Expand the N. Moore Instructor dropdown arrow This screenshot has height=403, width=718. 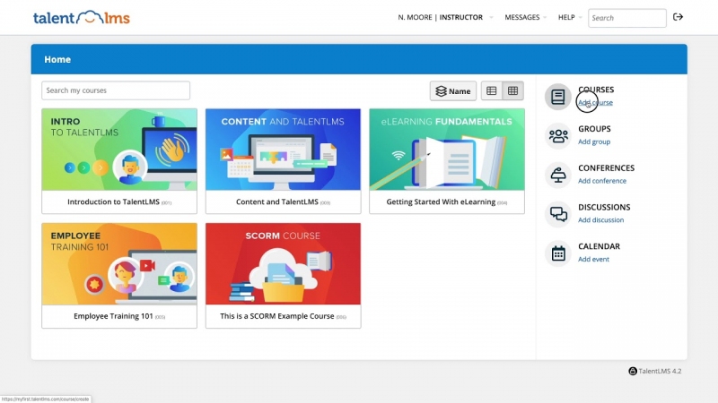click(x=491, y=17)
